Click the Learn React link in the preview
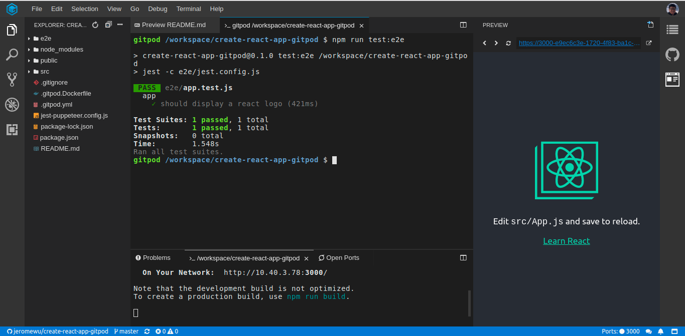The height and width of the screenshot is (336, 685). (566, 240)
